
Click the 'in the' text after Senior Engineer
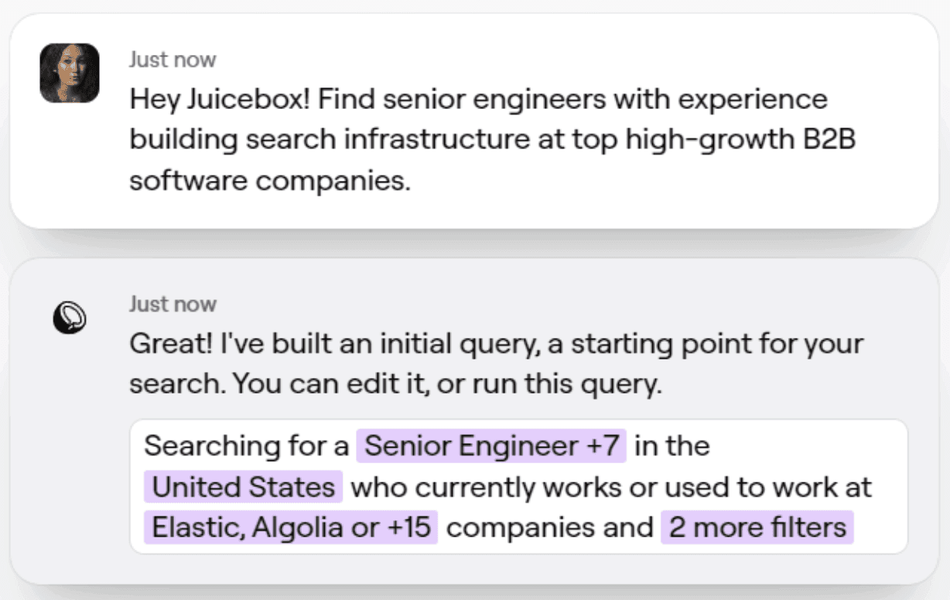tap(671, 446)
